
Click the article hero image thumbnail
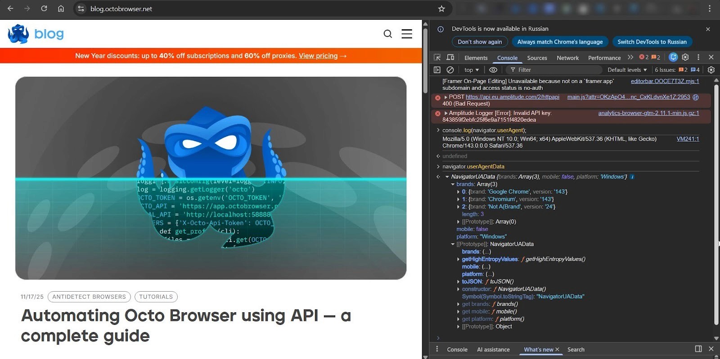(x=211, y=178)
